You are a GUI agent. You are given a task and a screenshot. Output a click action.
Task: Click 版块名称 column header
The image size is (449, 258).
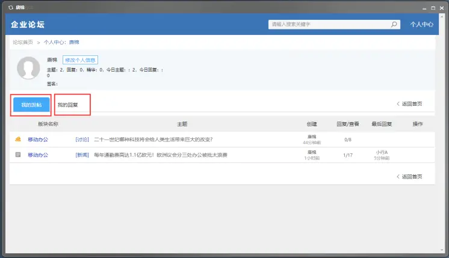click(48, 124)
